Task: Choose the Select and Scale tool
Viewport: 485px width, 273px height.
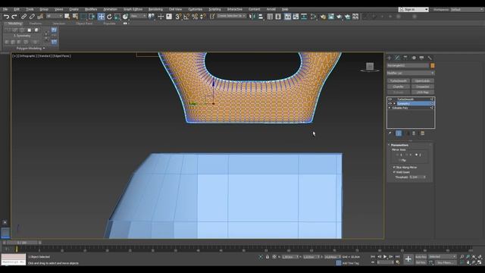Action: 117,17
